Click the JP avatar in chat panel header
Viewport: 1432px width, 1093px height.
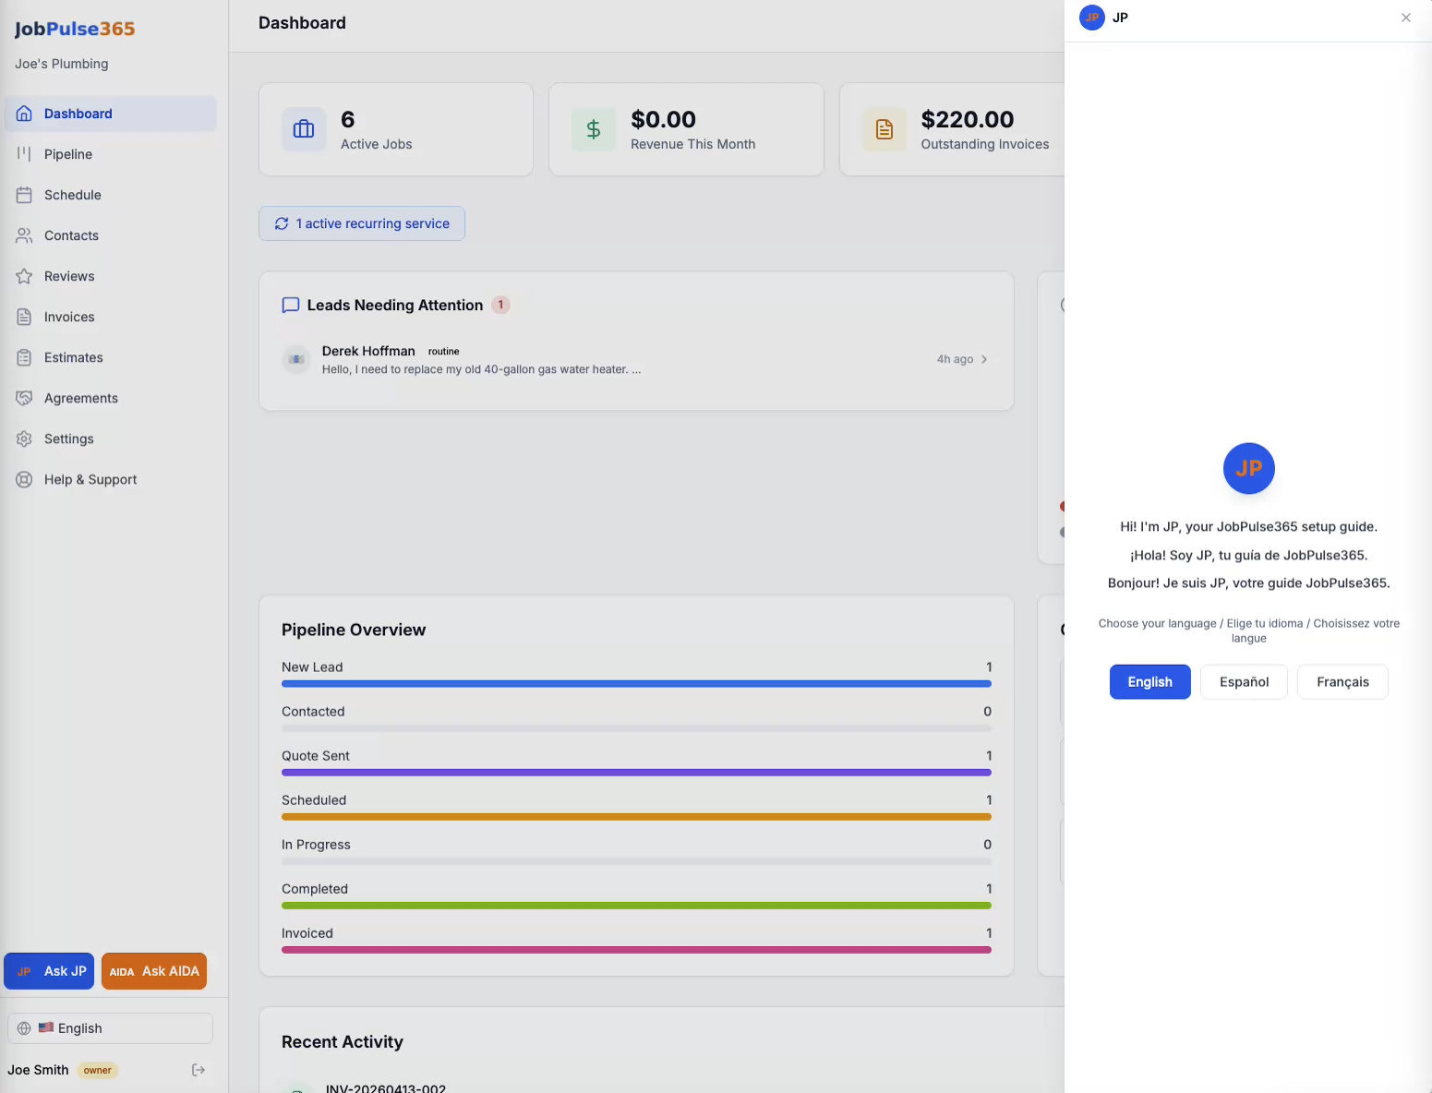click(1092, 18)
